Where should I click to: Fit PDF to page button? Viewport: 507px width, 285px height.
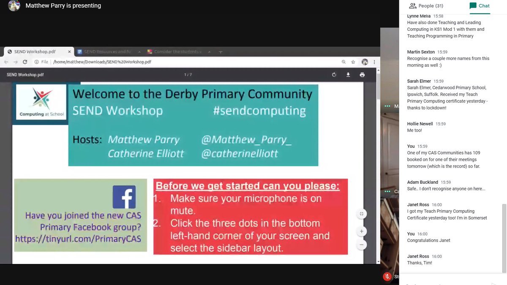click(x=362, y=214)
